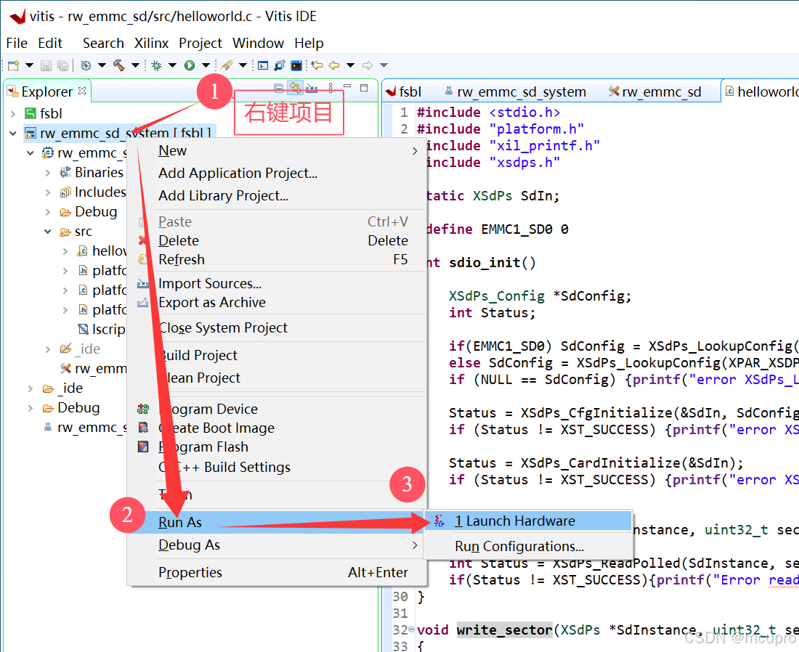Click the build configuration gauge icon
The image size is (799, 652).
[x=86, y=65]
